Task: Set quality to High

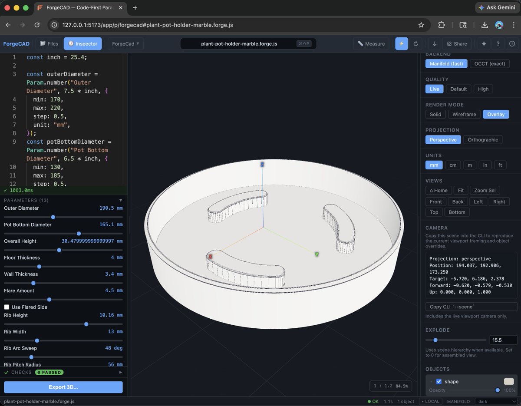Action: (483, 89)
